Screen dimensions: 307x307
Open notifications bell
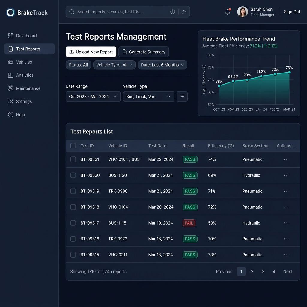tap(228, 12)
